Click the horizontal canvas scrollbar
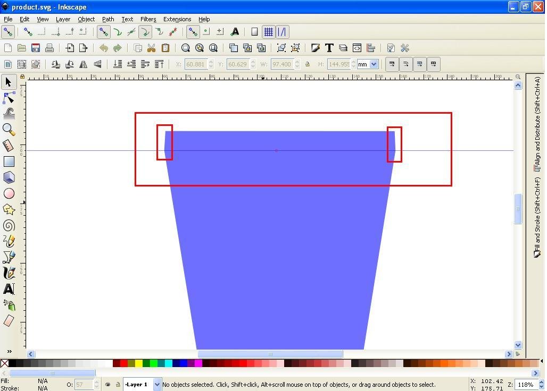This screenshot has width=547, height=391. (x=270, y=354)
